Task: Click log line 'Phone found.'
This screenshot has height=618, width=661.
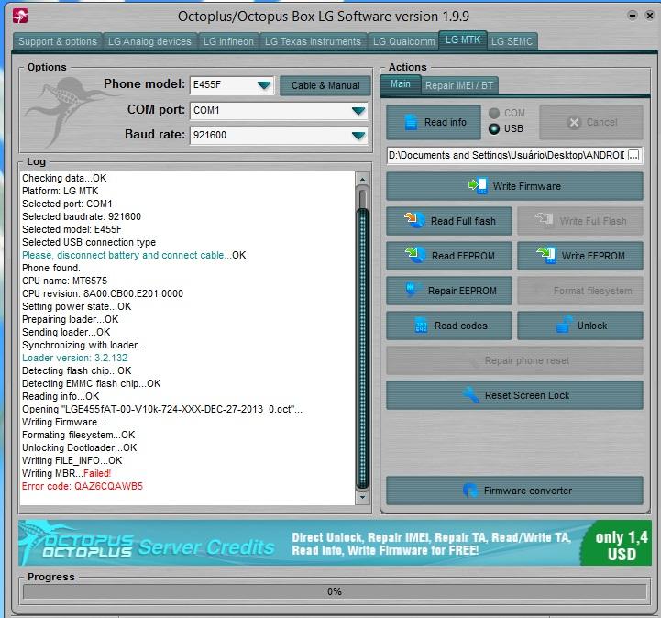Action: (x=51, y=268)
